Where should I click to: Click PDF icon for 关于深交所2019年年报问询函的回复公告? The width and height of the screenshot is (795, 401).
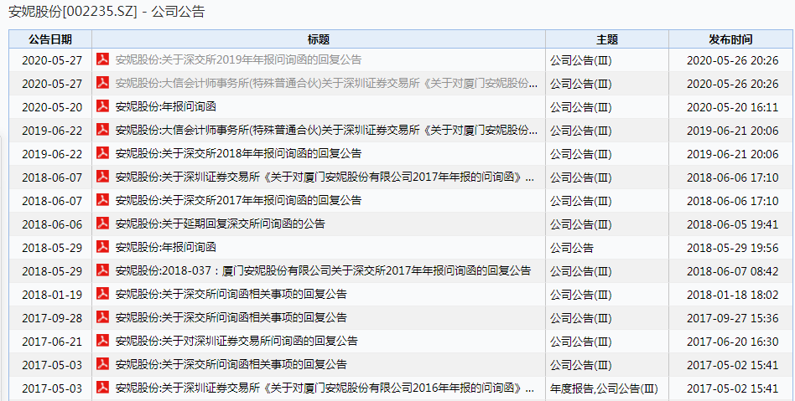coord(103,59)
